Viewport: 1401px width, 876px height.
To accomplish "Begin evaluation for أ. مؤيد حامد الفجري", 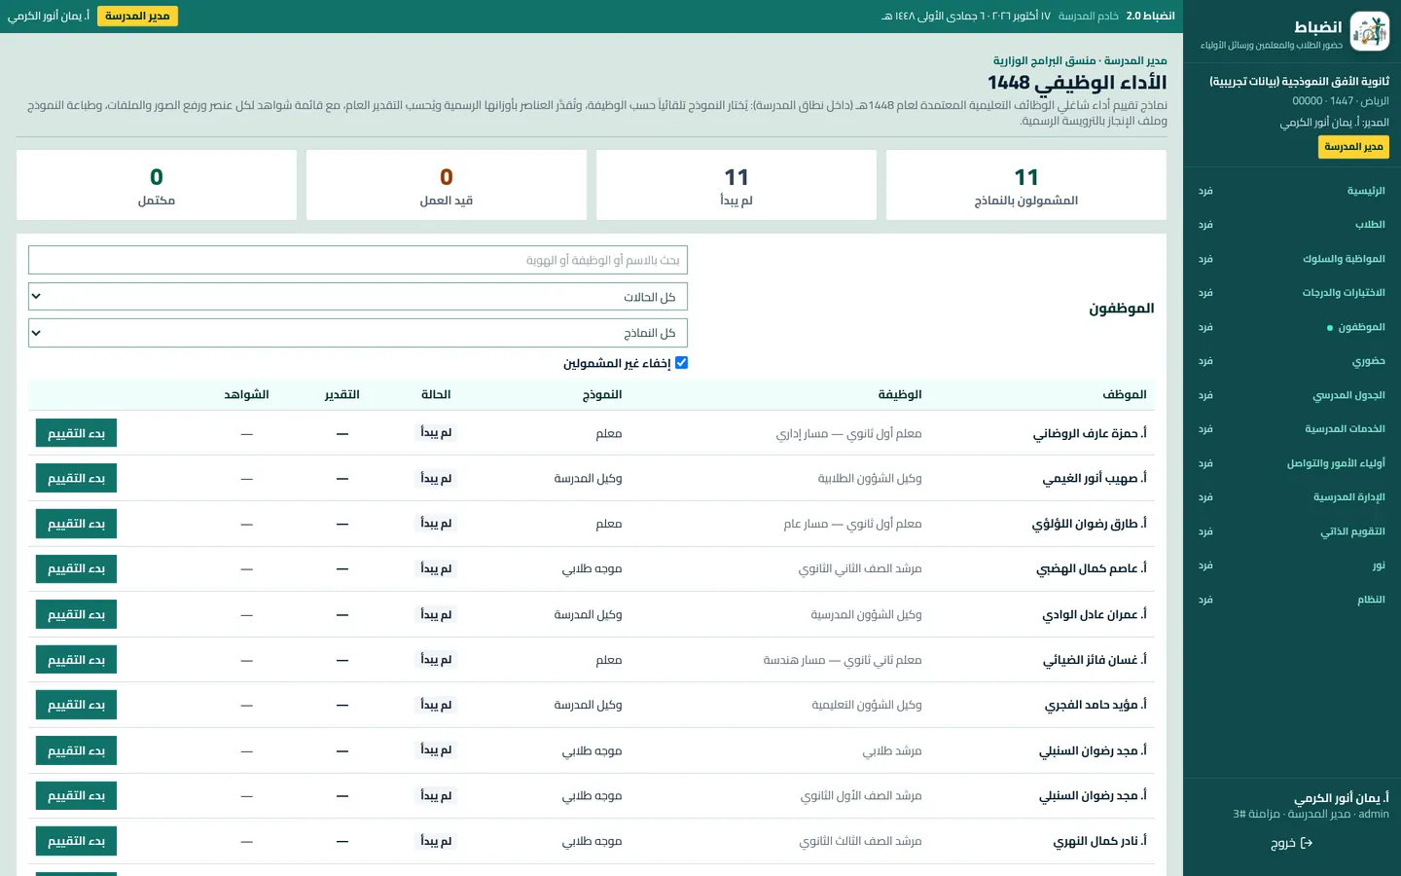I will click(x=76, y=705).
